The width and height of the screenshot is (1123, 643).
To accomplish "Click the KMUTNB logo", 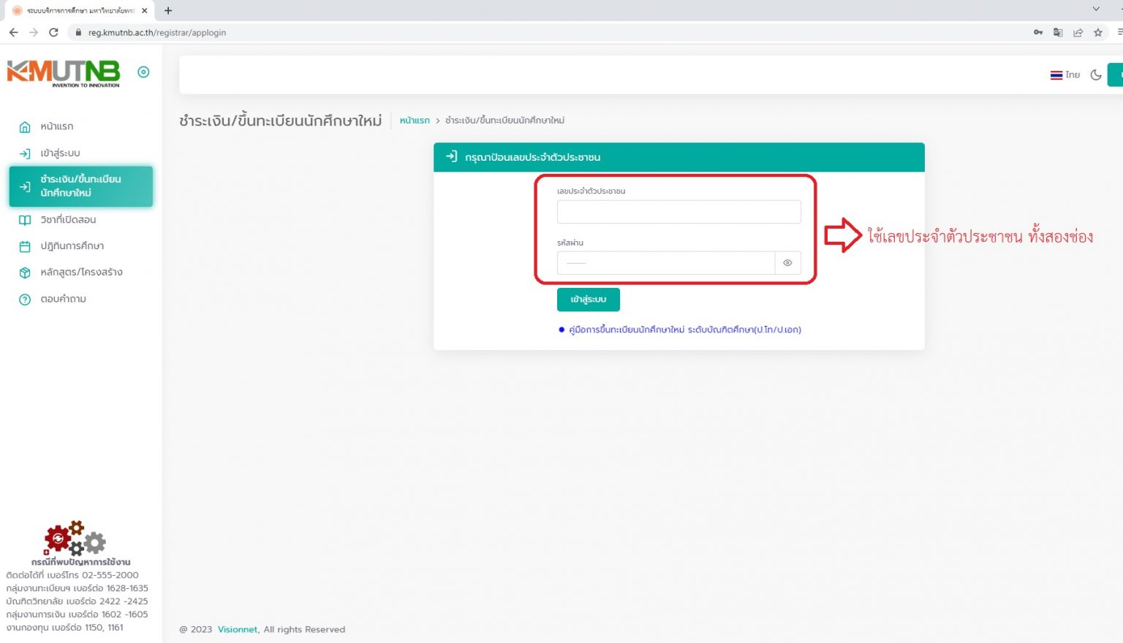I will click(x=64, y=72).
